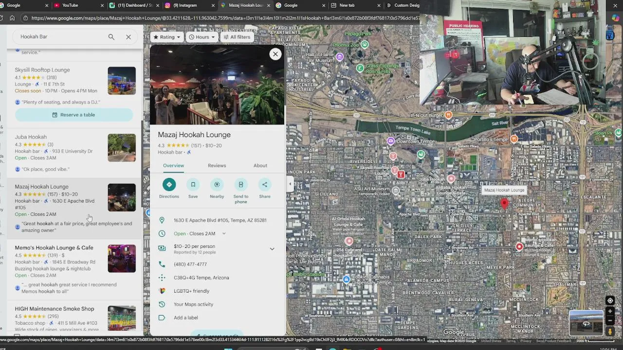
Task: Open the Street View preview thumbnail
Action: click(586, 323)
